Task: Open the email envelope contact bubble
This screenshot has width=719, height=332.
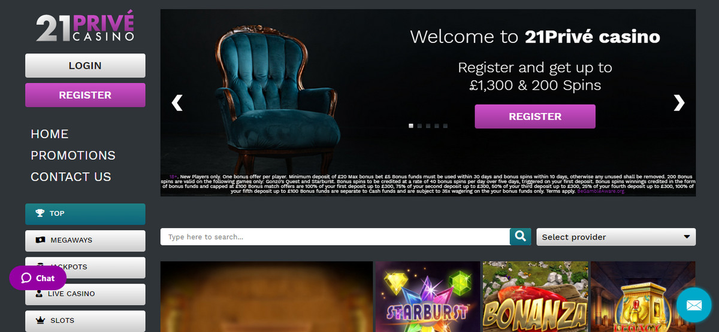Action: tap(694, 306)
